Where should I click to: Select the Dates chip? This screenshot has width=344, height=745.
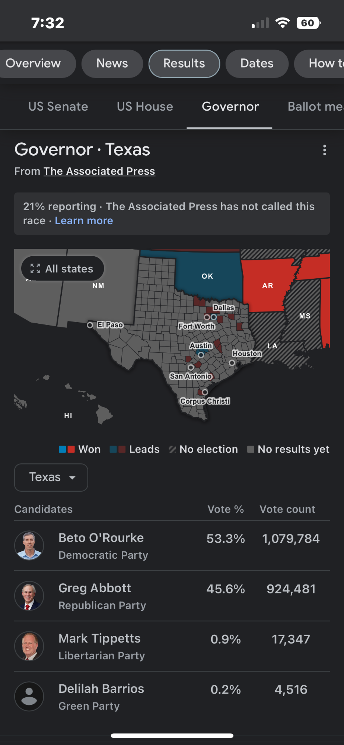click(257, 64)
